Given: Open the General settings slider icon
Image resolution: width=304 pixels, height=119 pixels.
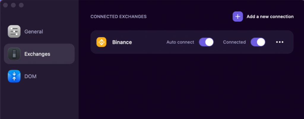Looking at the screenshot, I should 14,31.
